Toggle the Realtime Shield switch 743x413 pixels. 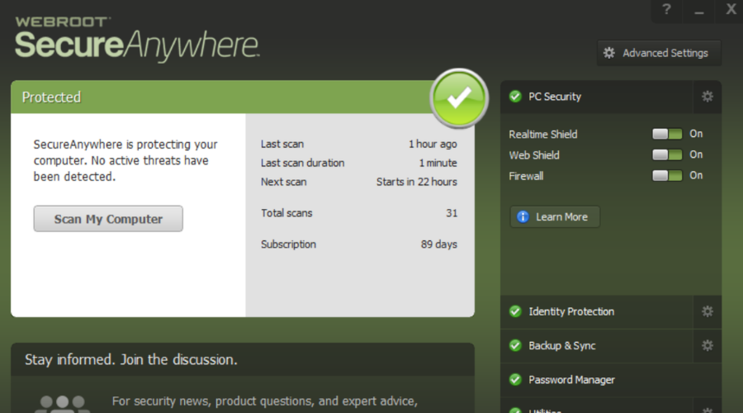tap(667, 134)
